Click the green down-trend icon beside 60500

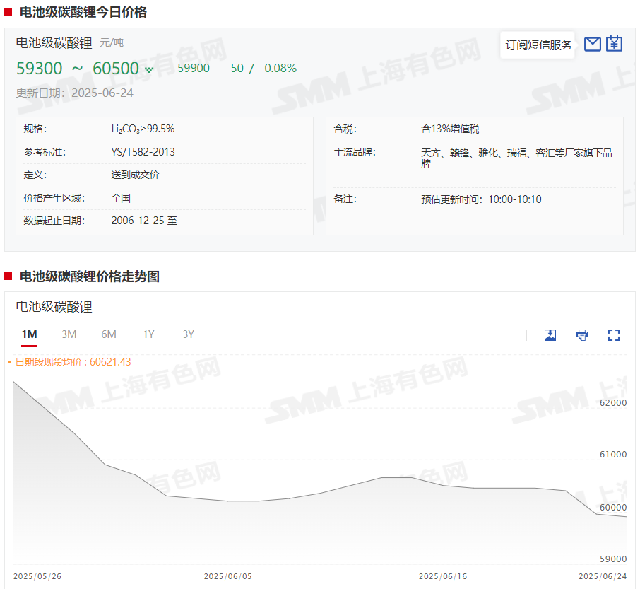pyautogui.click(x=149, y=69)
